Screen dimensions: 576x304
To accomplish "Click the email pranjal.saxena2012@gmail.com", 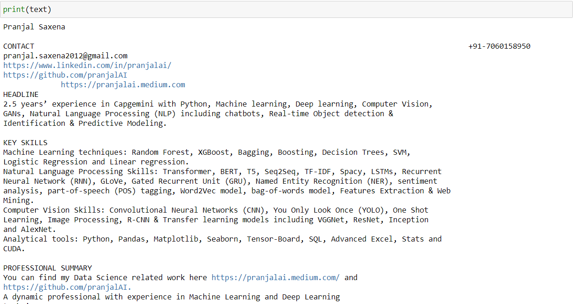I will point(65,56).
